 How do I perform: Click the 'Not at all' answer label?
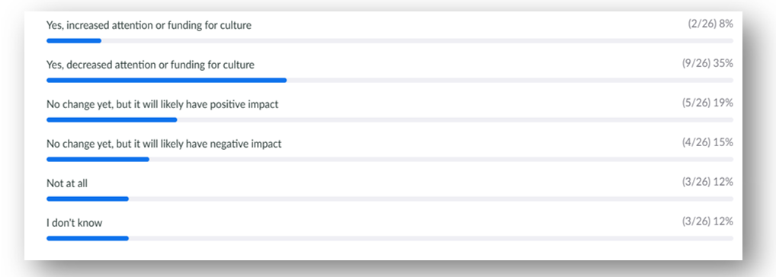[x=67, y=183]
